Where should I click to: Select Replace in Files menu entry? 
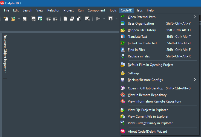[x=159, y=56]
